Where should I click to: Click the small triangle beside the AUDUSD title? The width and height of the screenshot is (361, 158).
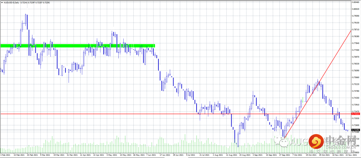pyautogui.click(x=2, y=2)
